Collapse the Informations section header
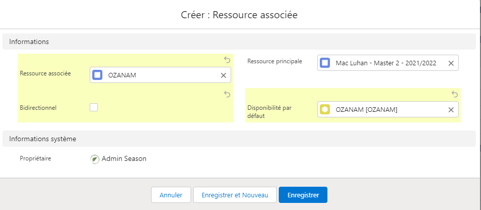481x210 pixels. [29, 41]
